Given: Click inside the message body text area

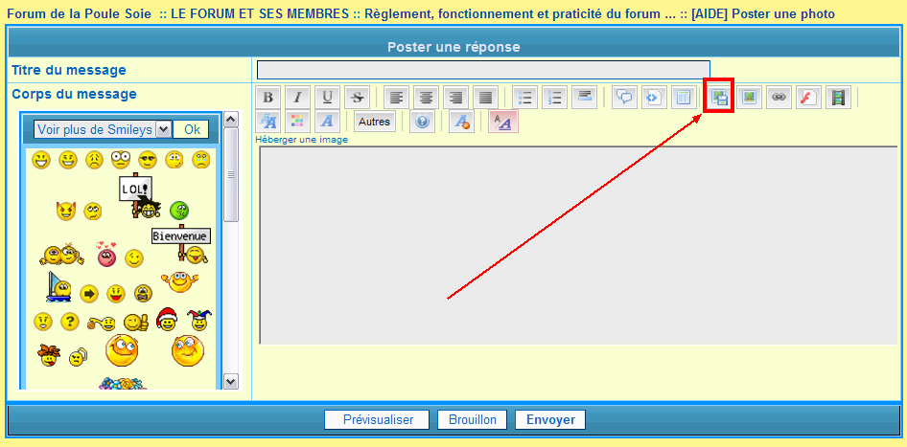Looking at the screenshot, I should point(578,245).
